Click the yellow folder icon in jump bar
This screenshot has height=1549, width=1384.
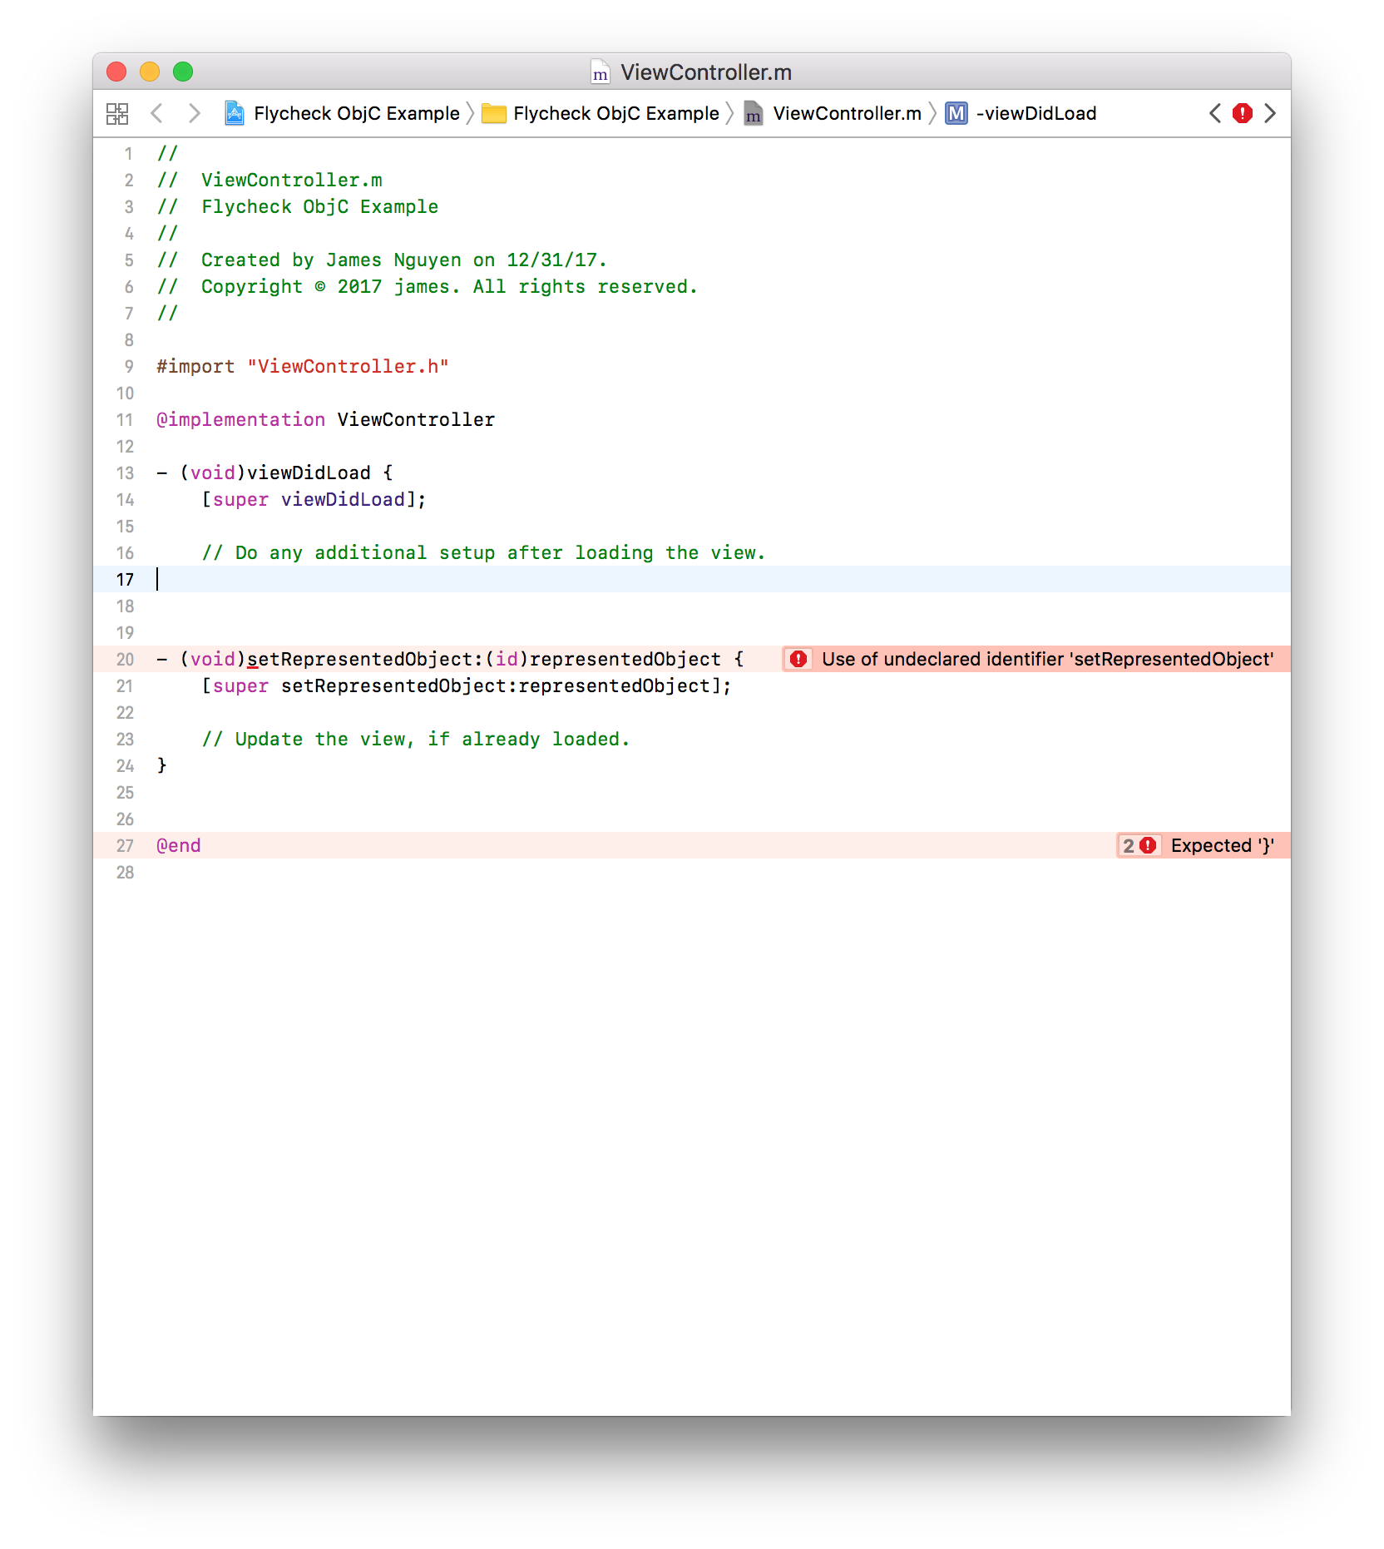[x=494, y=113]
